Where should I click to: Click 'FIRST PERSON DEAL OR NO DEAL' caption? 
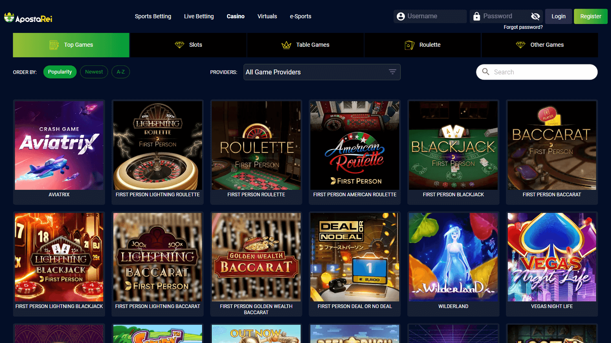coord(355,306)
